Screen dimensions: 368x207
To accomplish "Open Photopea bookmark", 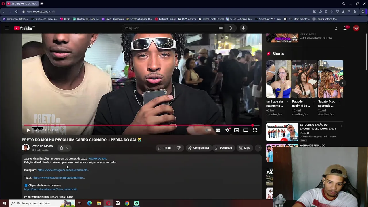I will pyautogui.click(x=86, y=19).
